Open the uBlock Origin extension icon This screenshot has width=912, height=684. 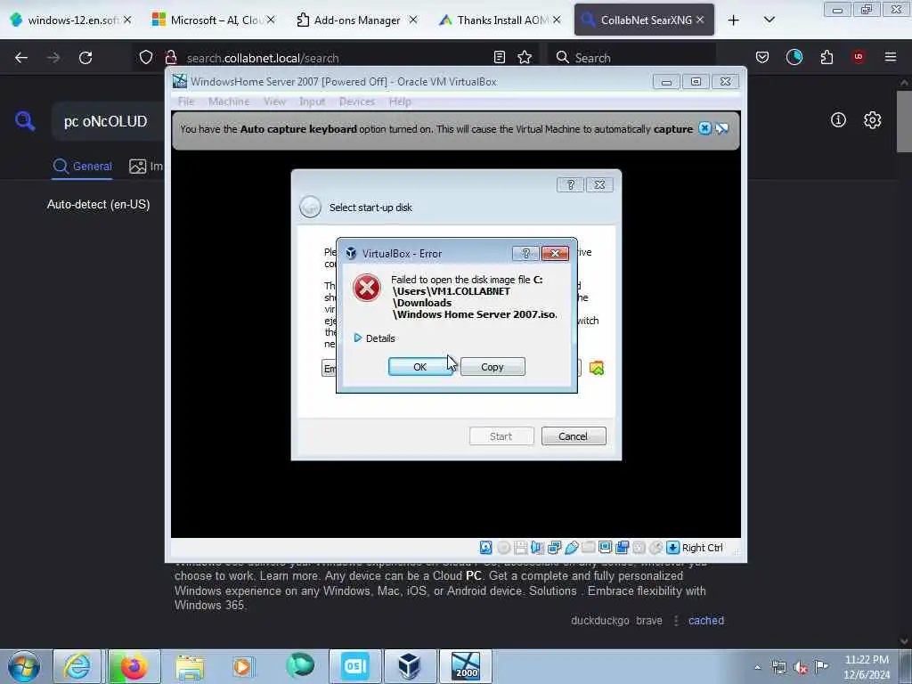859,57
